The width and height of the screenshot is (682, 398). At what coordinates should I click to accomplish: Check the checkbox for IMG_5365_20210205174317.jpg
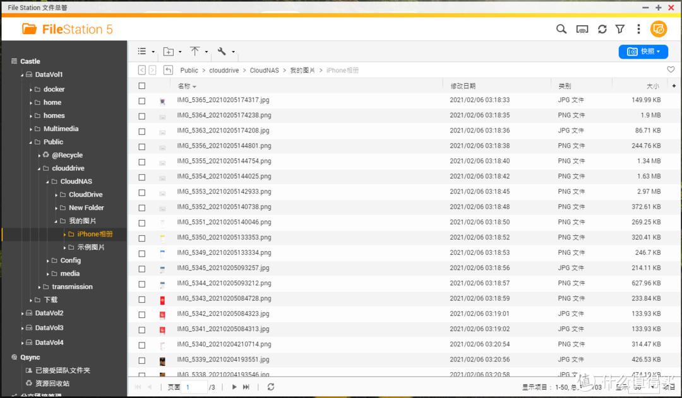[x=141, y=100]
